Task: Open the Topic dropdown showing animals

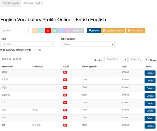Action: 28,44
